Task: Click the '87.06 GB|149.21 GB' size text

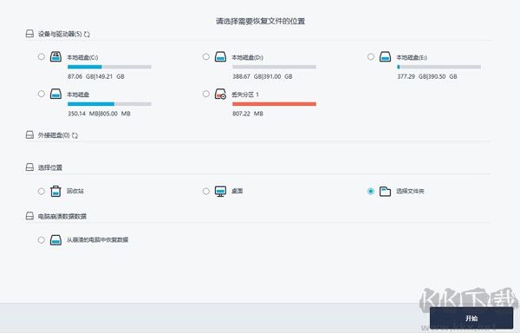Action: 96,76
